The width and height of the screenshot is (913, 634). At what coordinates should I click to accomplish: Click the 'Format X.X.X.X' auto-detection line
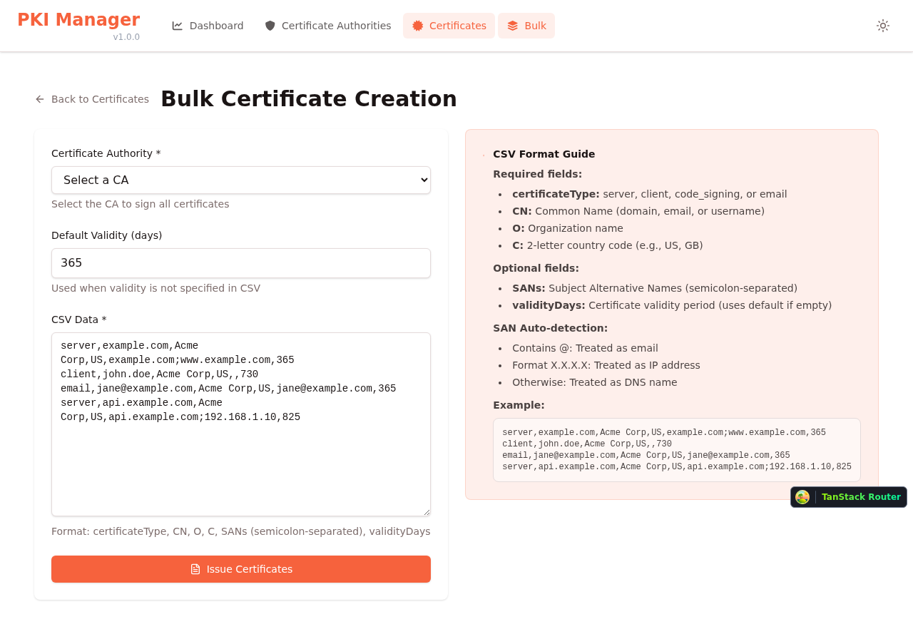pyautogui.click(x=606, y=365)
